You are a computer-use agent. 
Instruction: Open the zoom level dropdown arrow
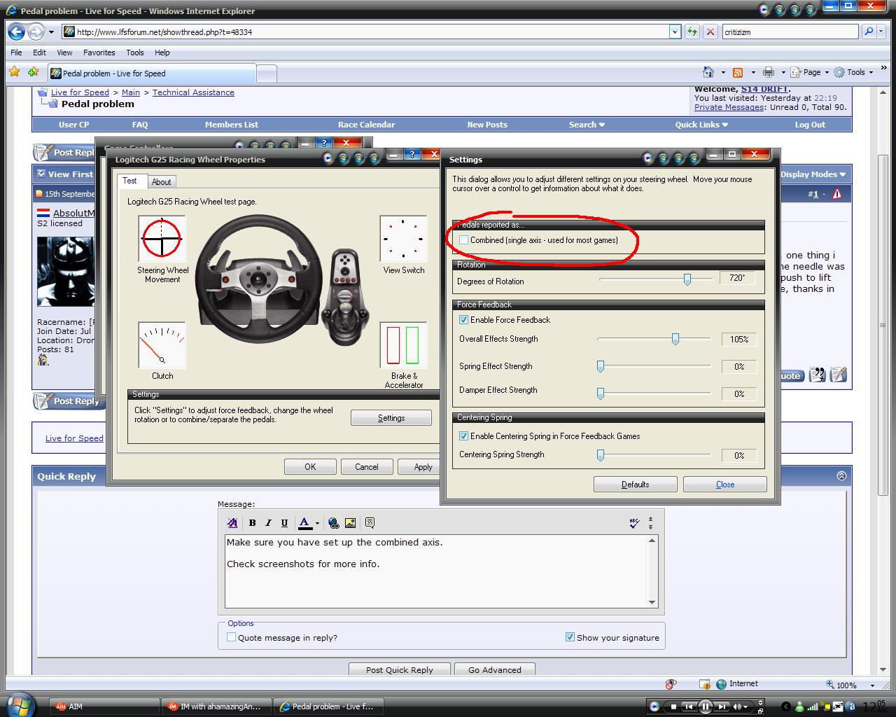[872, 685]
